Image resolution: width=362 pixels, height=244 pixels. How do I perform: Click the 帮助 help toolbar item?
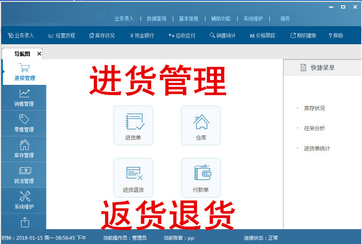(x=335, y=36)
